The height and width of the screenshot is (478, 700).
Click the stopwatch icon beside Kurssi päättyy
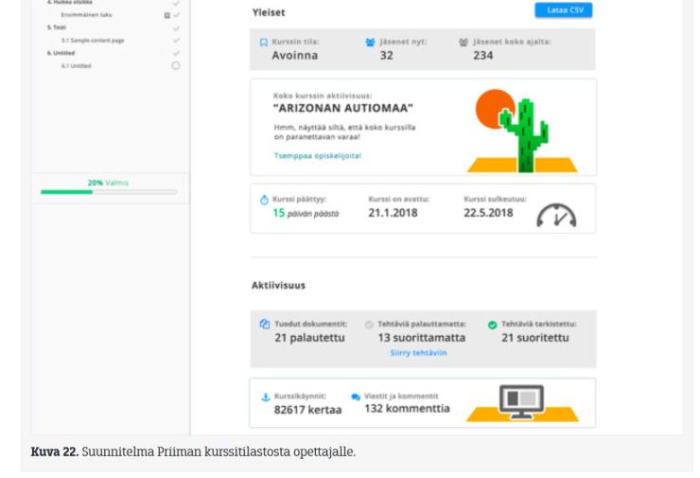tap(264, 200)
